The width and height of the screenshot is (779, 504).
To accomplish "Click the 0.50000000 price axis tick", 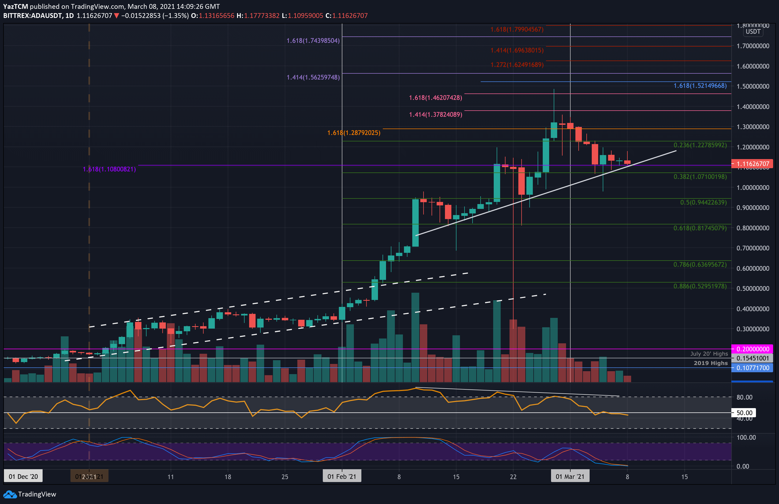I will (x=752, y=289).
